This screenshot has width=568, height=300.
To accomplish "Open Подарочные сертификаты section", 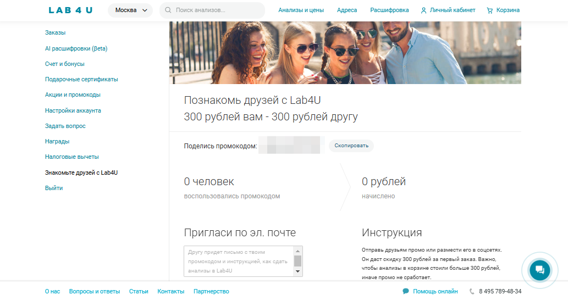I will (81, 79).
